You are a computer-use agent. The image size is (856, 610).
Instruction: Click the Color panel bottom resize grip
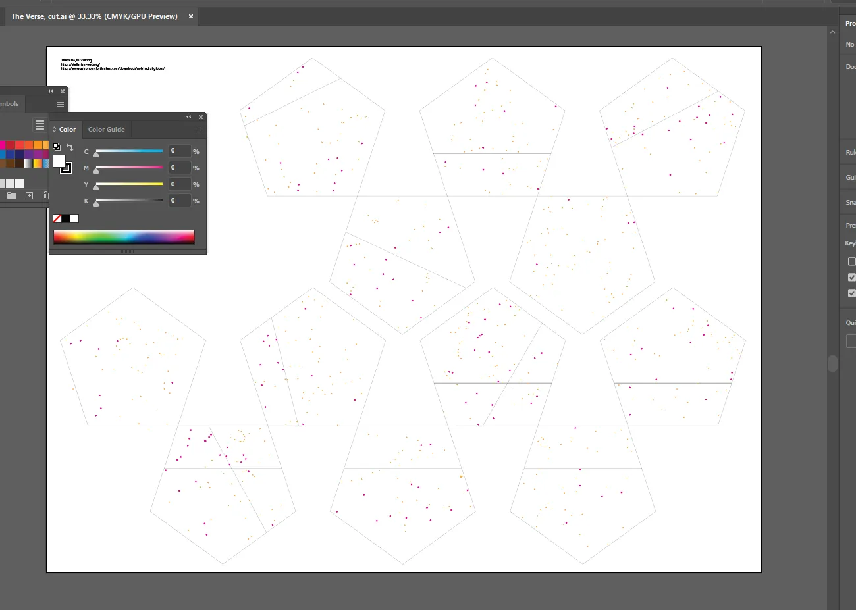tap(127, 251)
